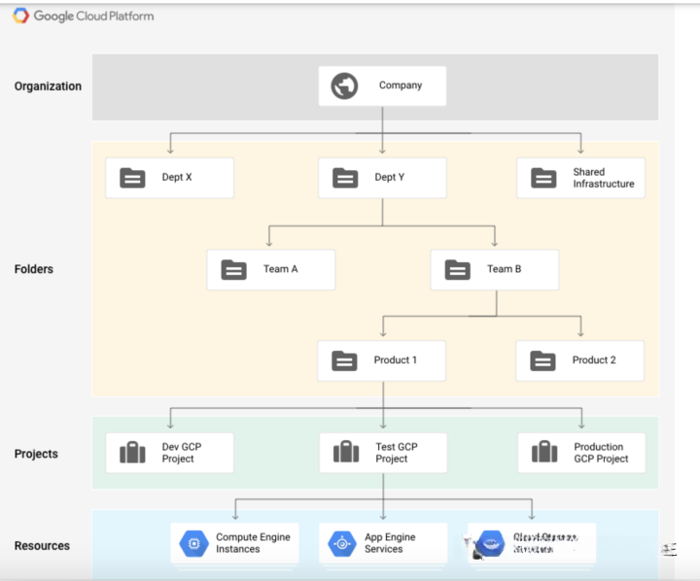This screenshot has height=581, width=700.
Task: Select the Company label text
Action: tap(401, 85)
